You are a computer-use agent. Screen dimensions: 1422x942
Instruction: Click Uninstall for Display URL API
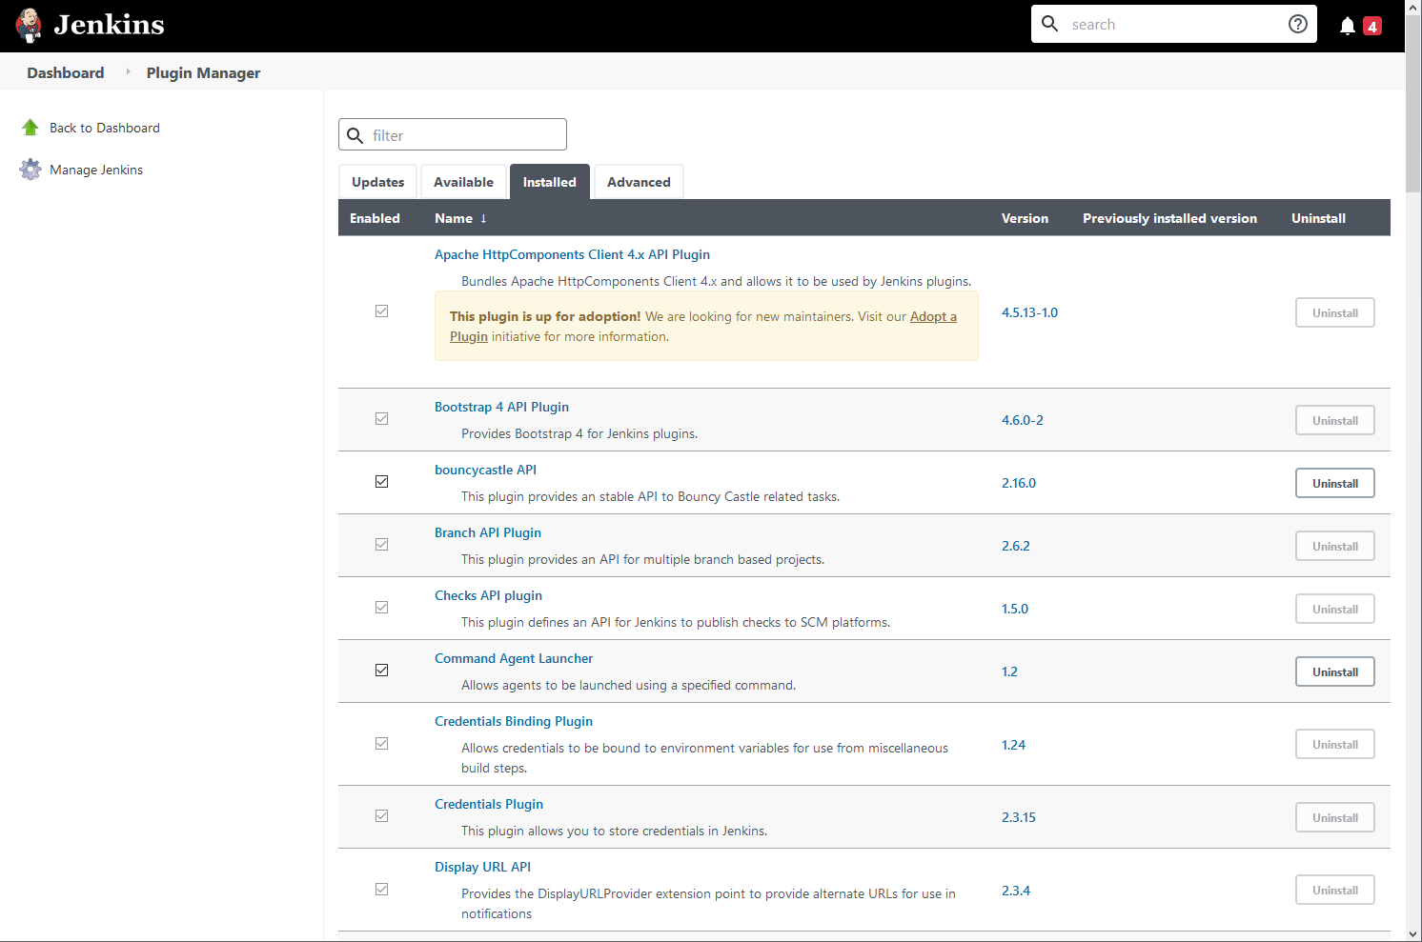1334,890
